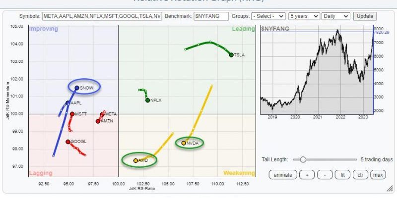Select the META data point
This screenshot has width=397, height=198.
pos(102,114)
